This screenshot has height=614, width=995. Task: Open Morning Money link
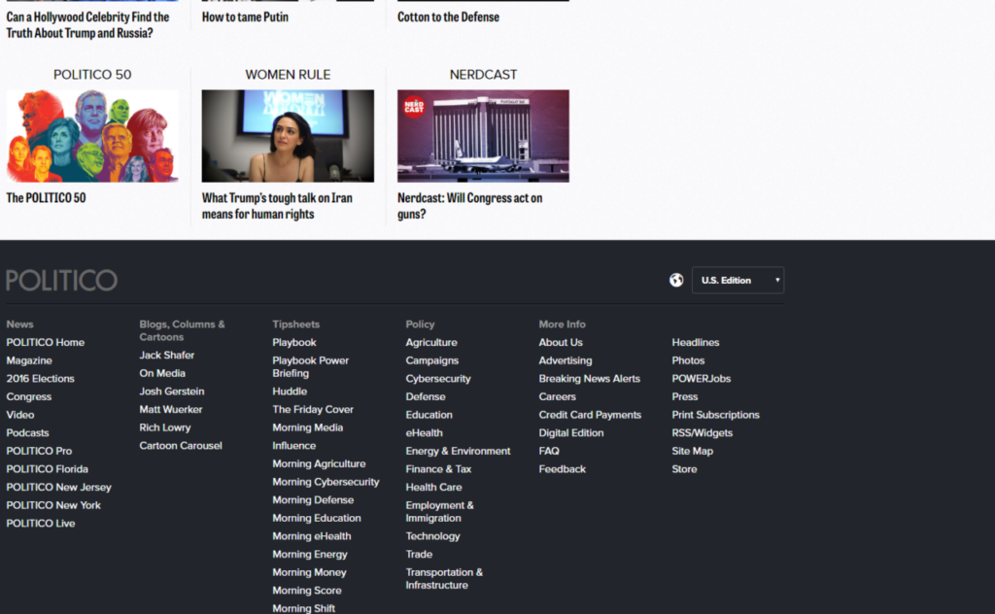(x=310, y=573)
